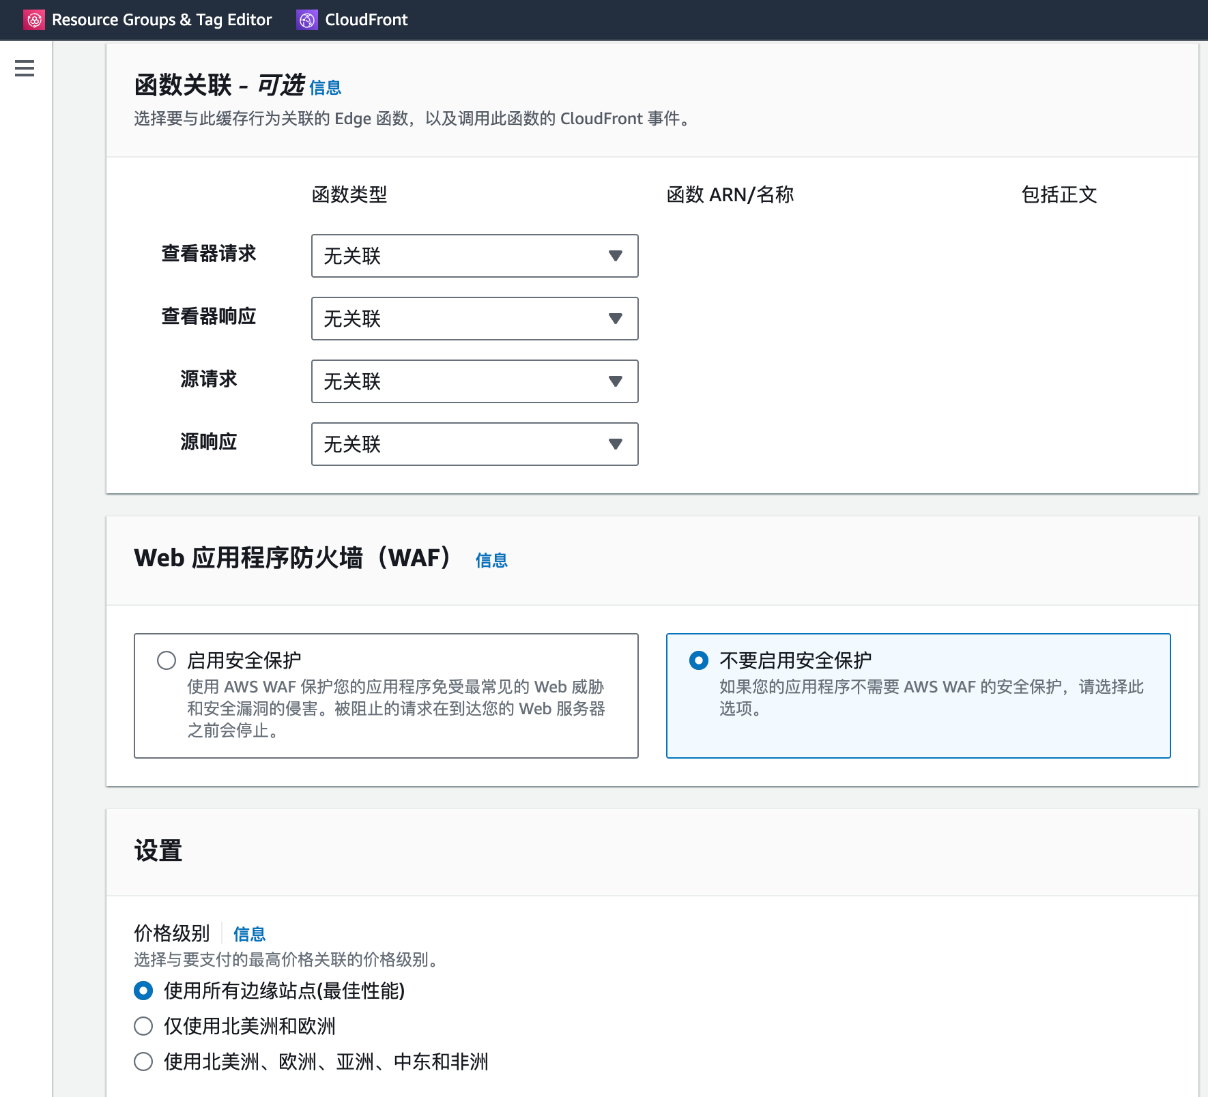Screen dimensions: 1208x1097
Task: Click the 价格级别 field label
Action: click(x=172, y=933)
